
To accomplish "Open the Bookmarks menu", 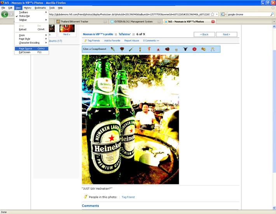I will (40, 8).
